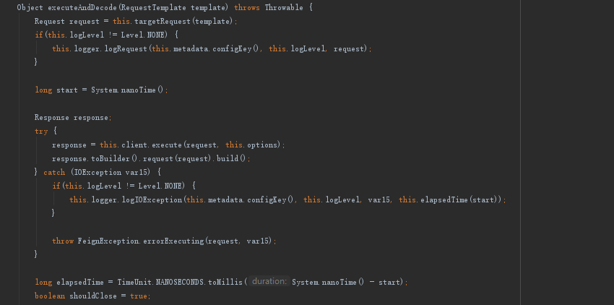The image size is (614, 305).
Task: Click the 'duration:' parameter hint
Action: (269, 282)
